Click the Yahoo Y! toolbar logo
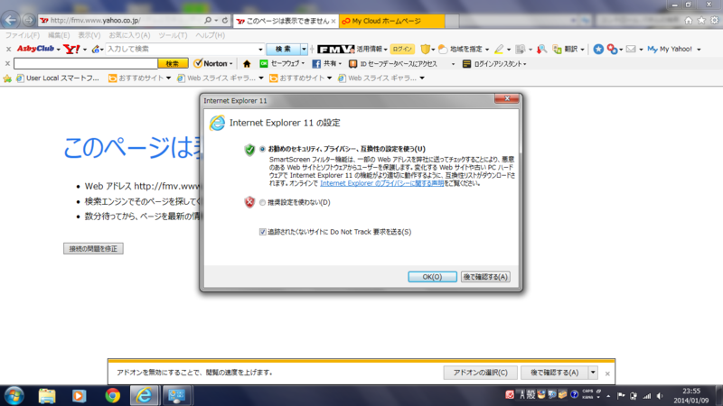723x406 pixels. (71, 49)
